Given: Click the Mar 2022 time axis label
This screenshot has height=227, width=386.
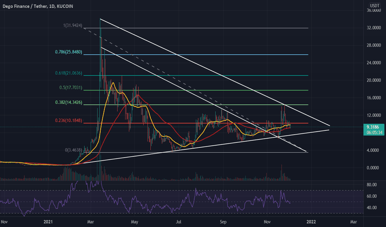Looking at the screenshot, I should [x=354, y=222].
